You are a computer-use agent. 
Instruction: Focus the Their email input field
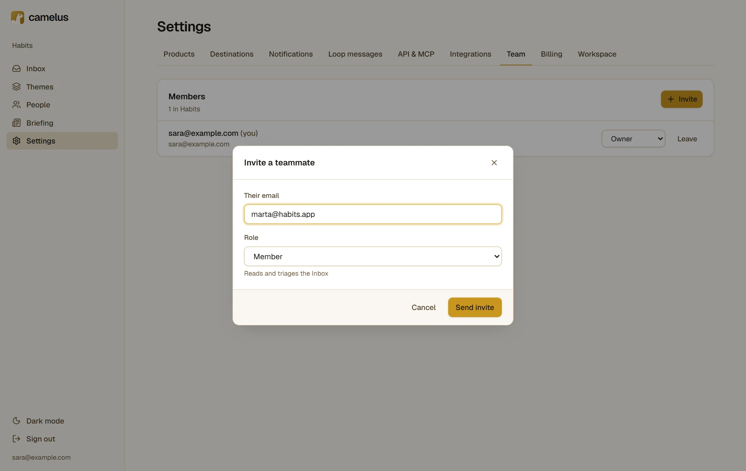coord(373,214)
